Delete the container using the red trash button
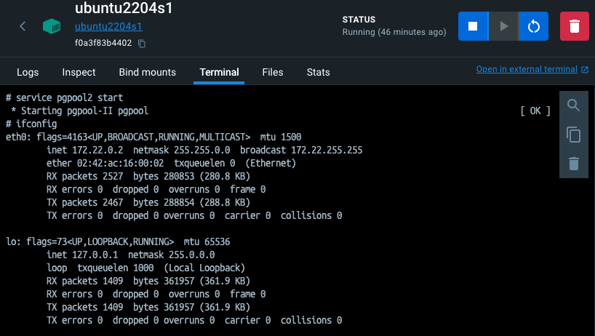 coord(574,26)
